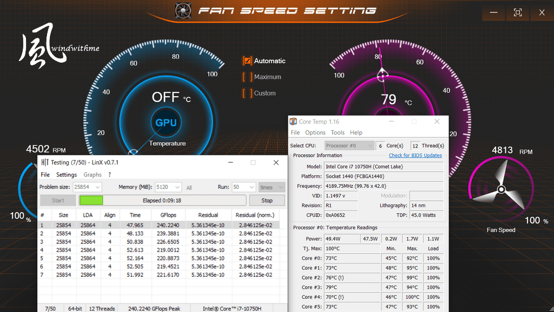
Task: Click the Core Temp app icon in title bar
Action: click(293, 121)
